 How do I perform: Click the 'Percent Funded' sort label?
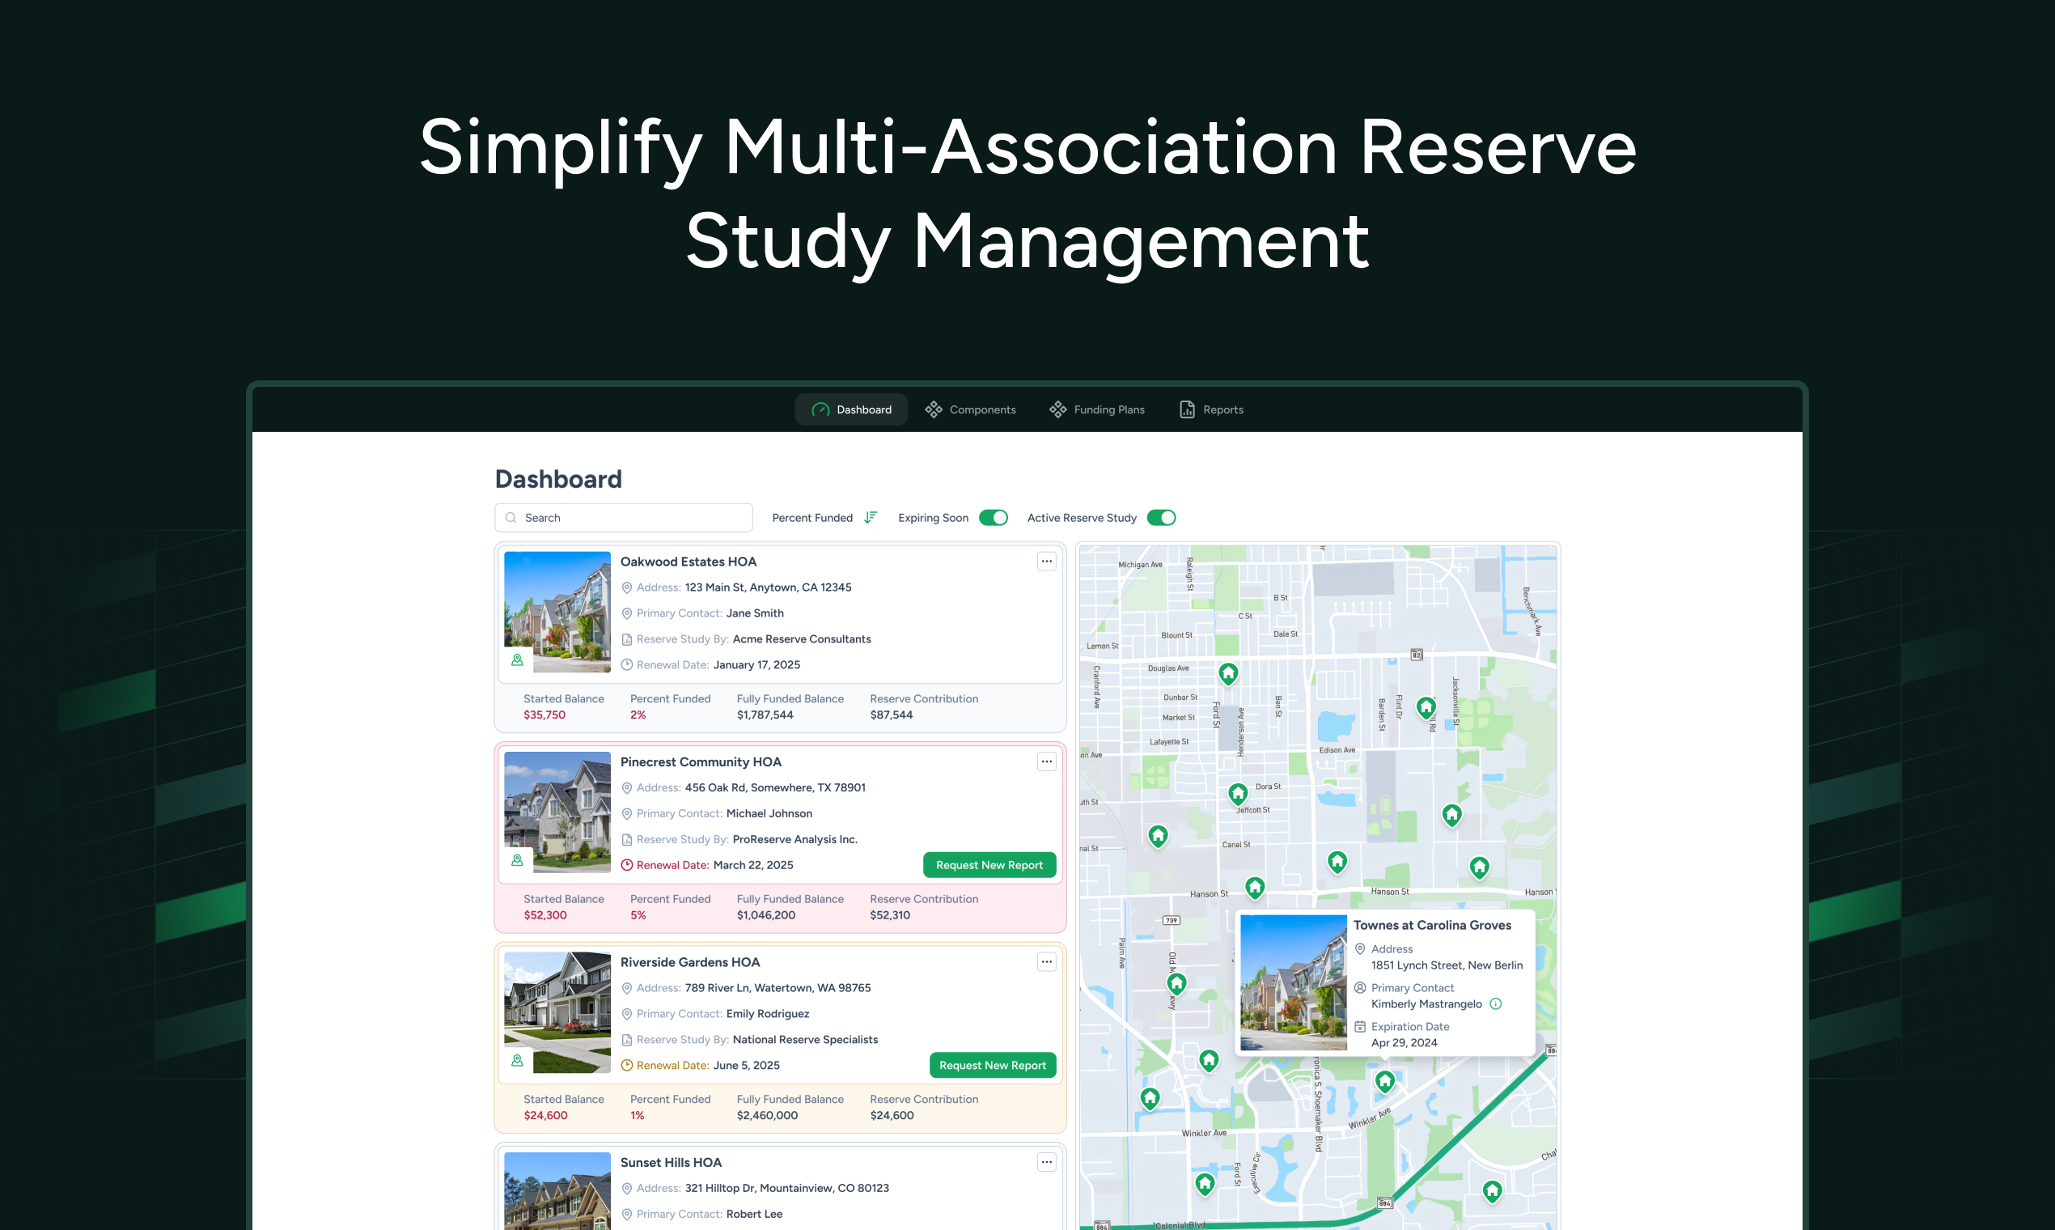click(812, 518)
